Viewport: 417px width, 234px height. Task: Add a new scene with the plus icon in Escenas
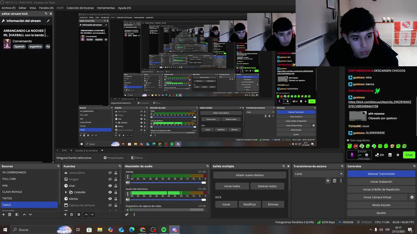click(3, 214)
